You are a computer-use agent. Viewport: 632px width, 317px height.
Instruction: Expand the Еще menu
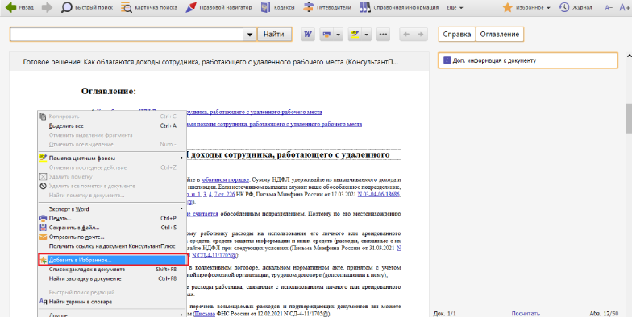coord(455,8)
